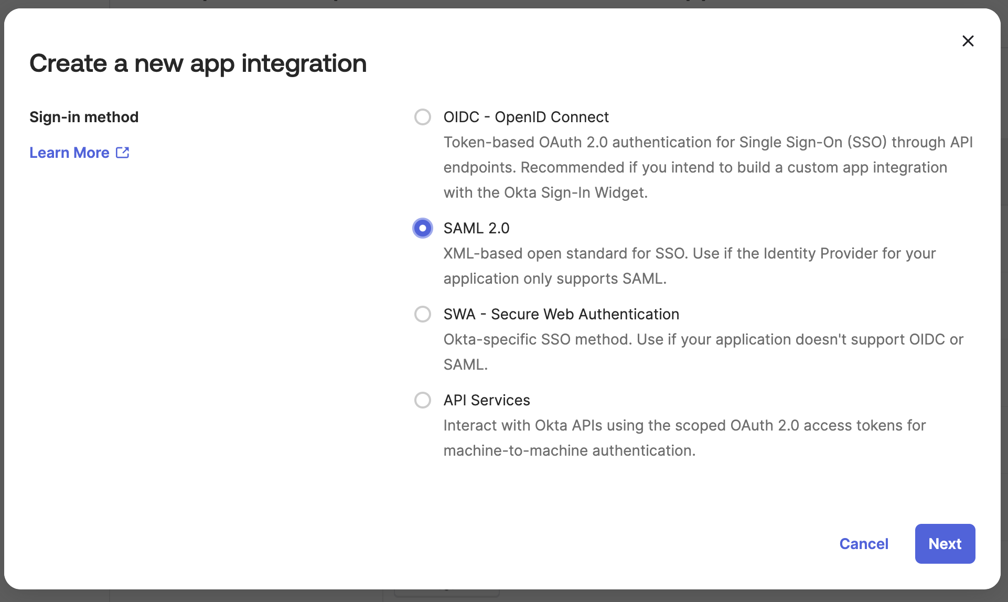1008x602 pixels.
Task: Dismiss the create integration modal
Action: (968, 41)
